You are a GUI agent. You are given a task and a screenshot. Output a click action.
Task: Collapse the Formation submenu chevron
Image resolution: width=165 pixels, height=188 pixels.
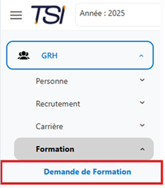point(143,149)
